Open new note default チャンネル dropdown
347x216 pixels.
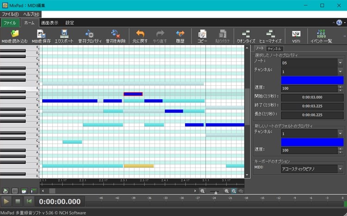pyautogui.click(x=340, y=133)
